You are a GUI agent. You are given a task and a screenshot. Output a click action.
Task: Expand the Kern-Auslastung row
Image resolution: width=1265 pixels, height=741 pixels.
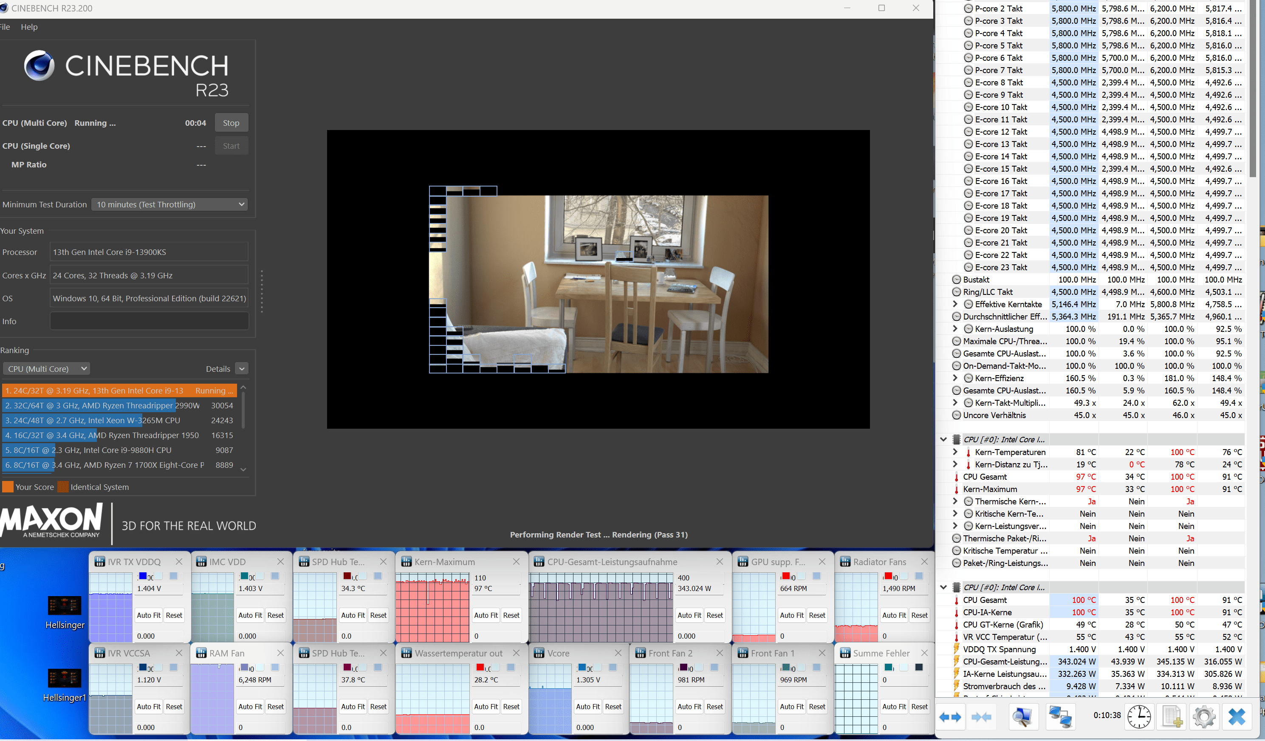[x=955, y=329]
